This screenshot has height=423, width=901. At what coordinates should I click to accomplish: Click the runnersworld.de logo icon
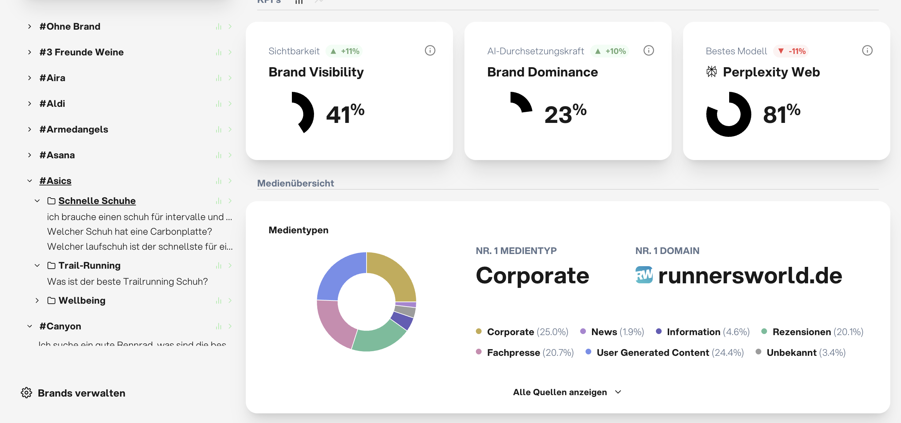pyautogui.click(x=644, y=275)
